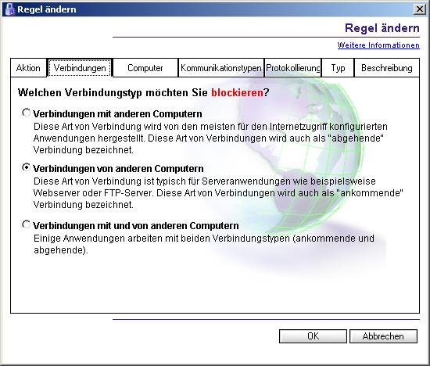Open the Weitere Informationen link

tap(378, 45)
